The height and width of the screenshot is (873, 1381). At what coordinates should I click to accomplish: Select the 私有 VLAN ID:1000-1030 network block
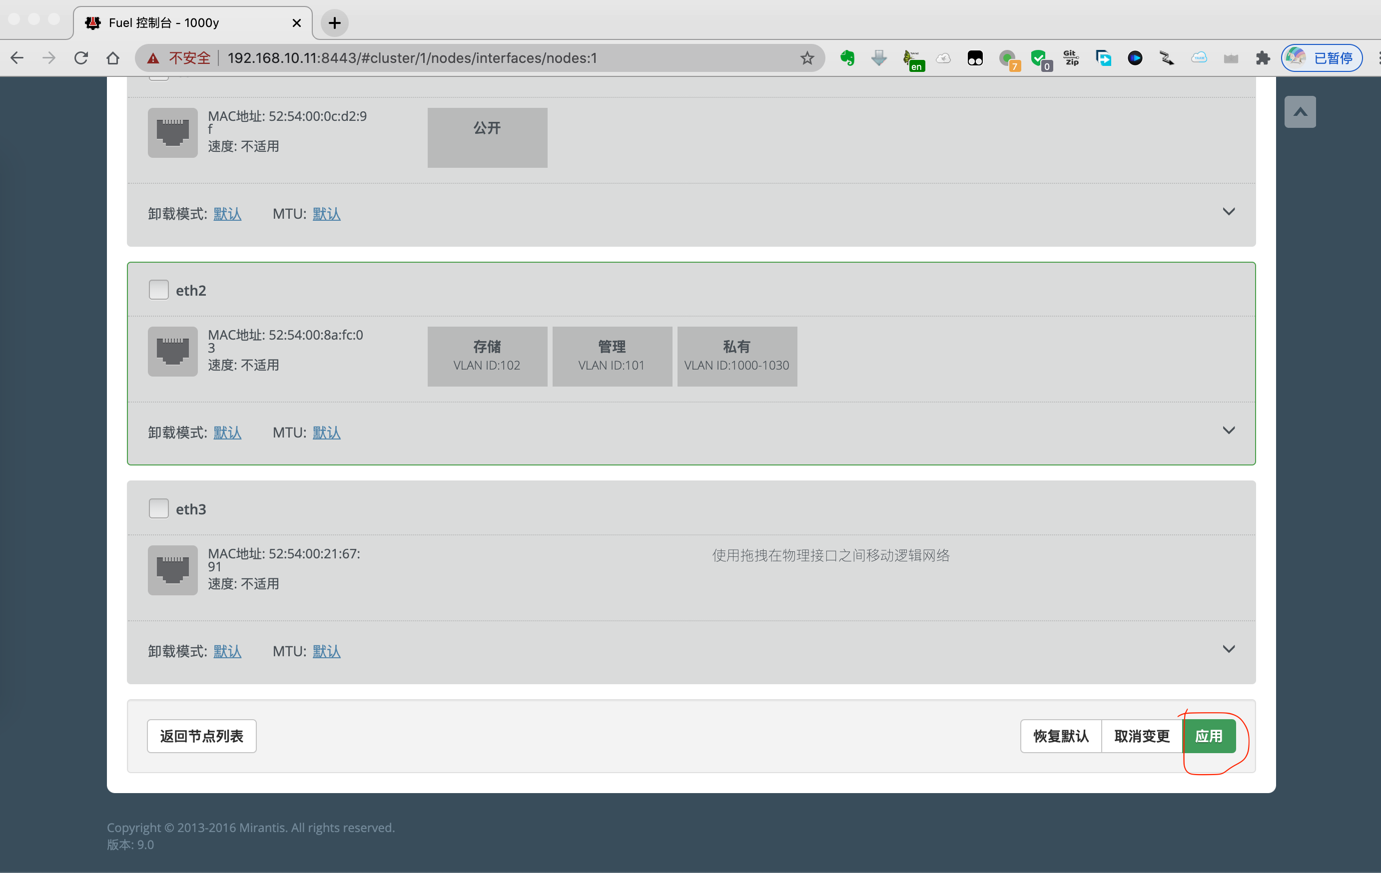(x=737, y=357)
